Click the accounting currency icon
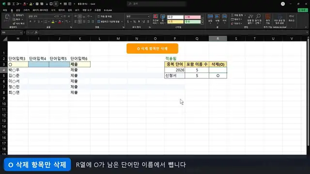310x174 pixels. (128, 21)
